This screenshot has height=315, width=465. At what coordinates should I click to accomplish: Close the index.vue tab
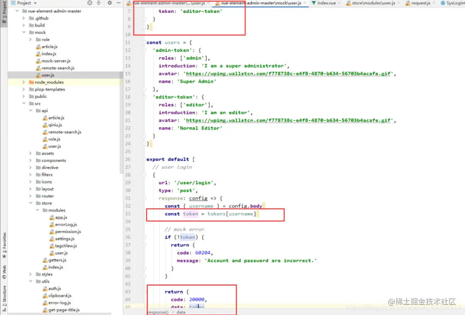click(340, 3)
